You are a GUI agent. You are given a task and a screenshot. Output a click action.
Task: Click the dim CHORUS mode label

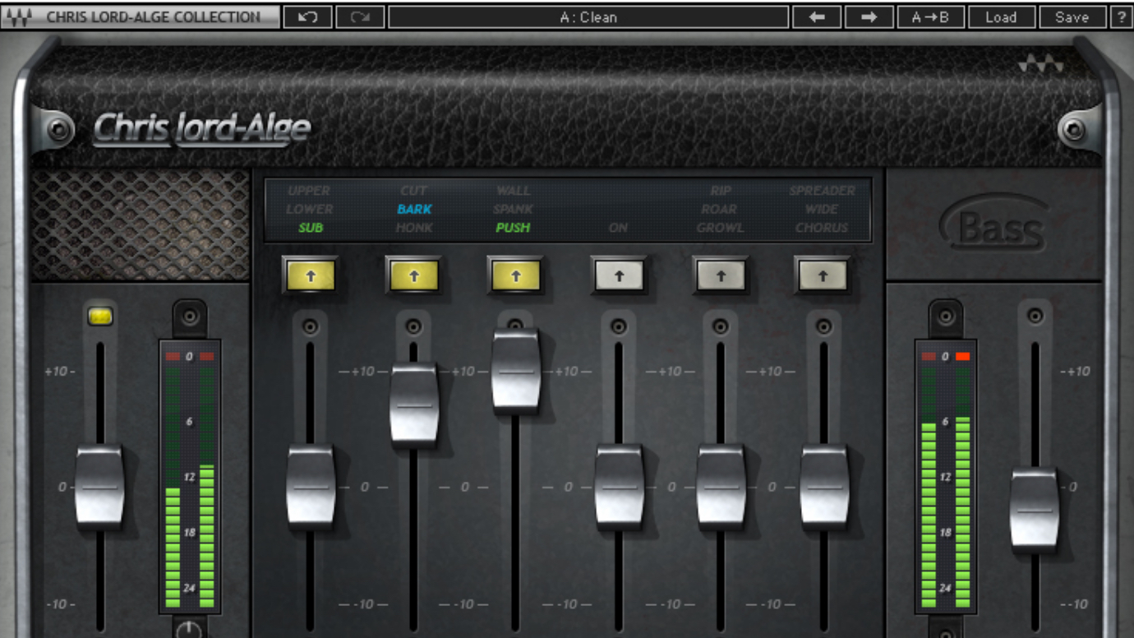(x=822, y=228)
